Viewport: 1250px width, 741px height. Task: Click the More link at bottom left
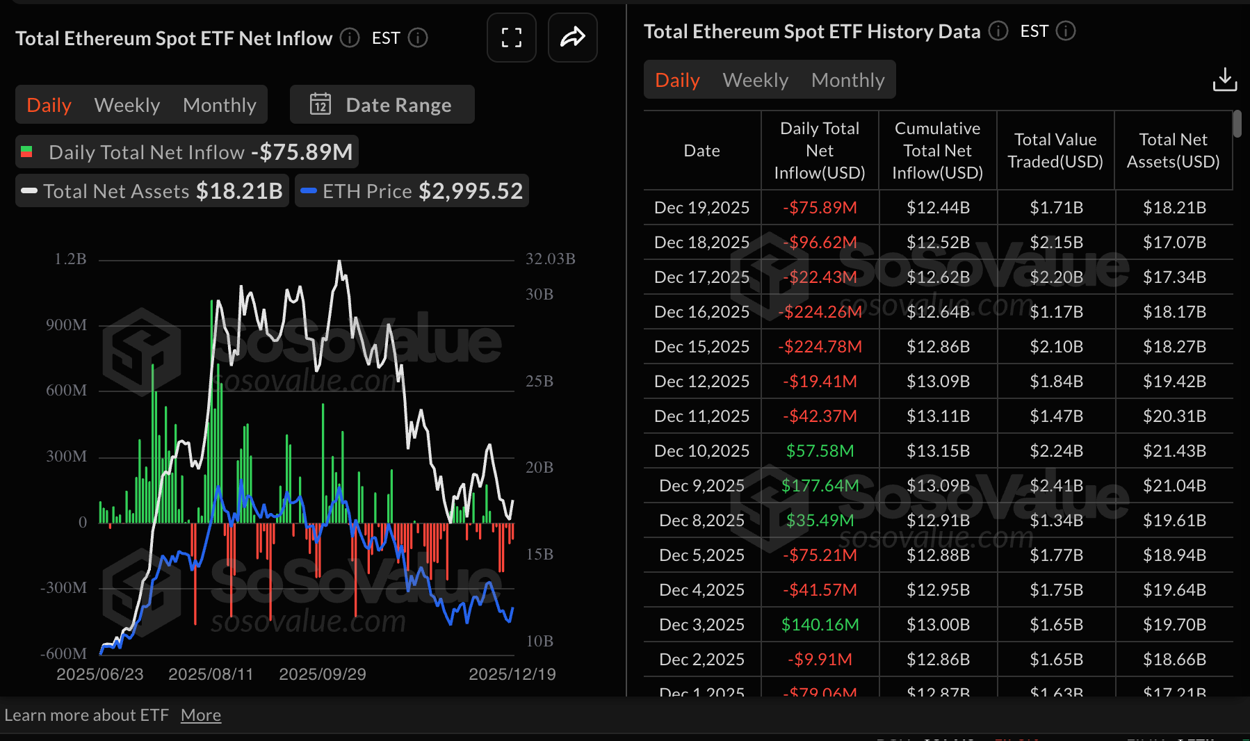point(201,715)
